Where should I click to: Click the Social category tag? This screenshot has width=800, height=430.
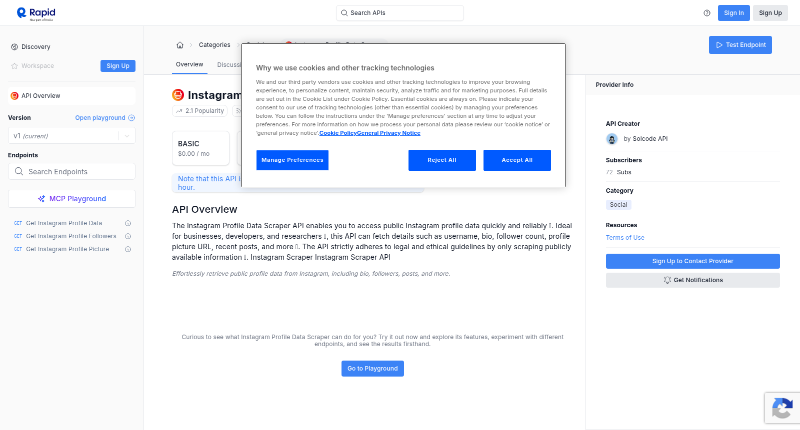(618, 205)
